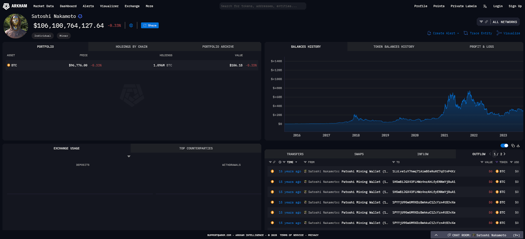Go to next transfers page arrow

pyautogui.click(x=505, y=154)
